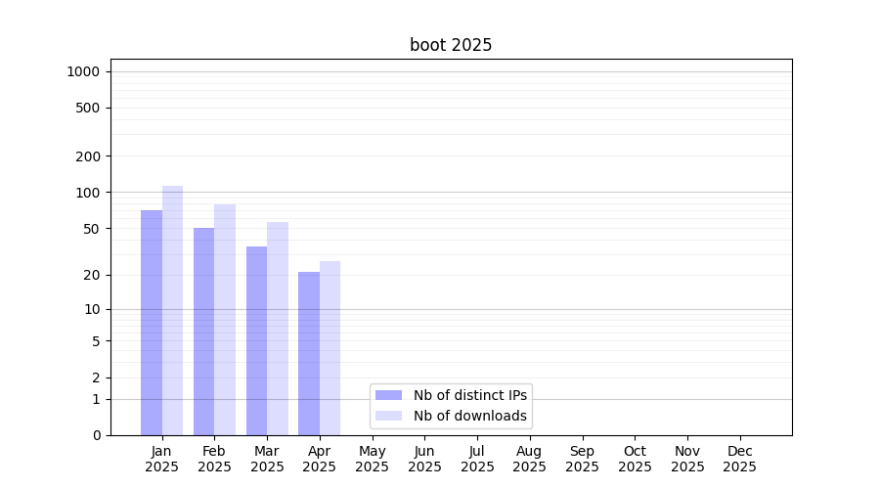880x489 pixels.
Task: Click the March distinct IPs bar
Action: pos(256,340)
